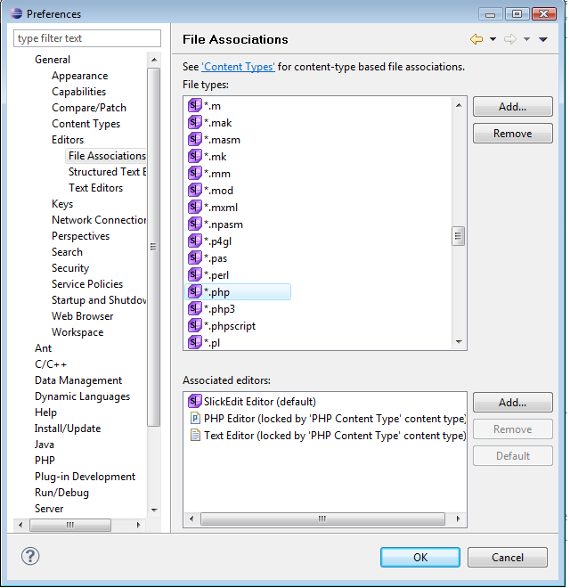
Task: Click the SlickEdit icon beside *.mak
Action: [x=195, y=122]
